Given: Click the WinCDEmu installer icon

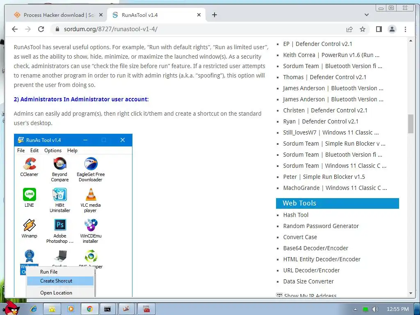Looking at the screenshot, I should [91, 225].
